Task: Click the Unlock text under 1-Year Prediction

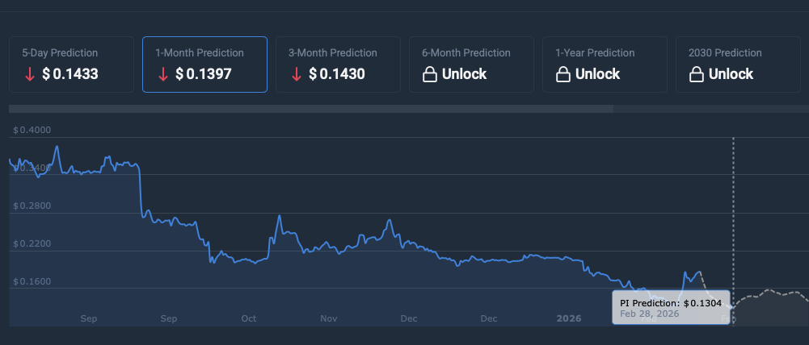Action: pos(597,74)
